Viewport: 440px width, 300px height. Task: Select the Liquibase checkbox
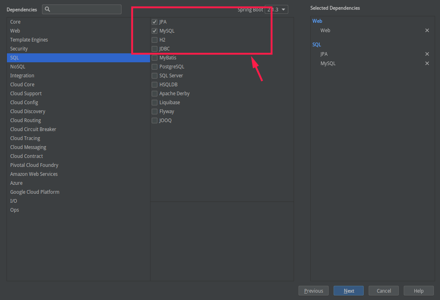[155, 102]
